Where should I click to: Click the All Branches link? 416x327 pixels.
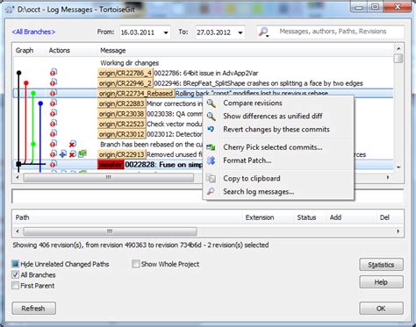[33, 32]
